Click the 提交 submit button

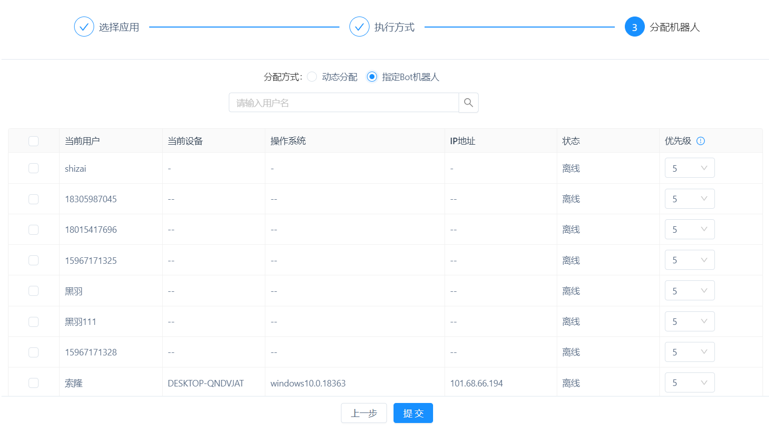[413, 413]
